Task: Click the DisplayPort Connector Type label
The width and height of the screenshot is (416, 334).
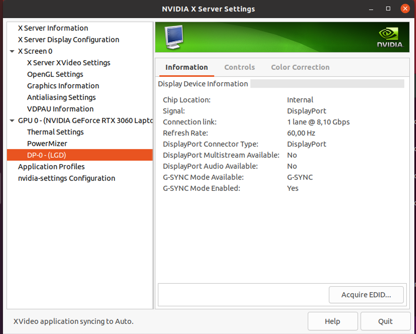Action: coord(210,144)
